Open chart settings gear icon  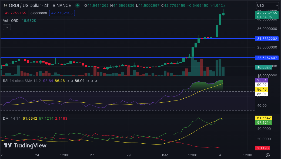pyautogui.click(x=267, y=155)
